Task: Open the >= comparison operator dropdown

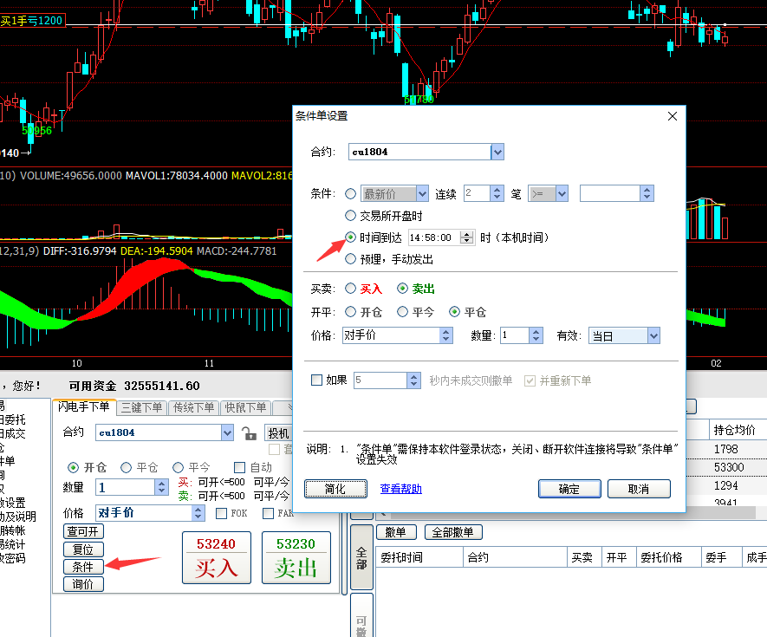Action: pos(562,194)
